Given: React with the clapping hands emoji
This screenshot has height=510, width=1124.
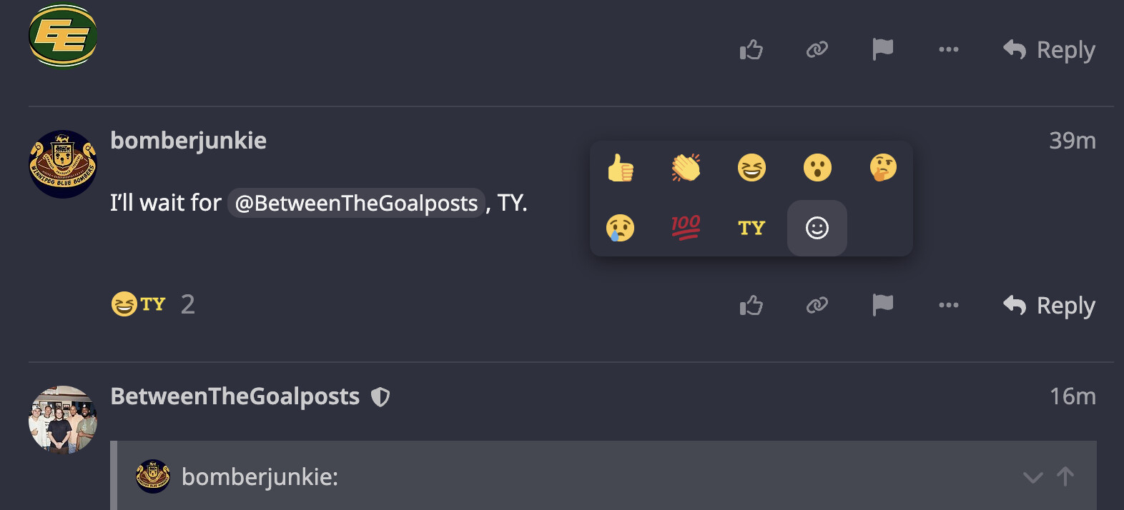Looking at the screenshot, I should [x=686, y=168].
